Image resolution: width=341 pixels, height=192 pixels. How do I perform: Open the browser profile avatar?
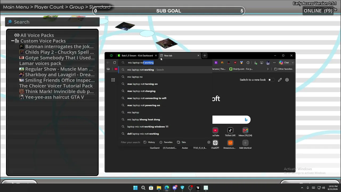[x=268, y=63]
